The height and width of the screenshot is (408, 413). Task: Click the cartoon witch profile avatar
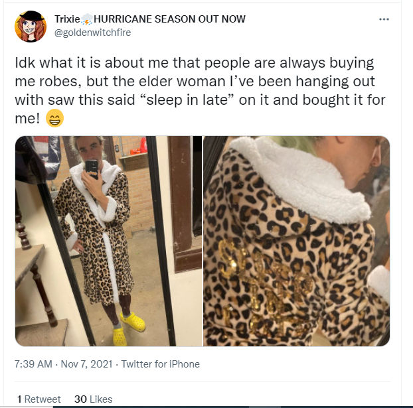click(31, 27)
